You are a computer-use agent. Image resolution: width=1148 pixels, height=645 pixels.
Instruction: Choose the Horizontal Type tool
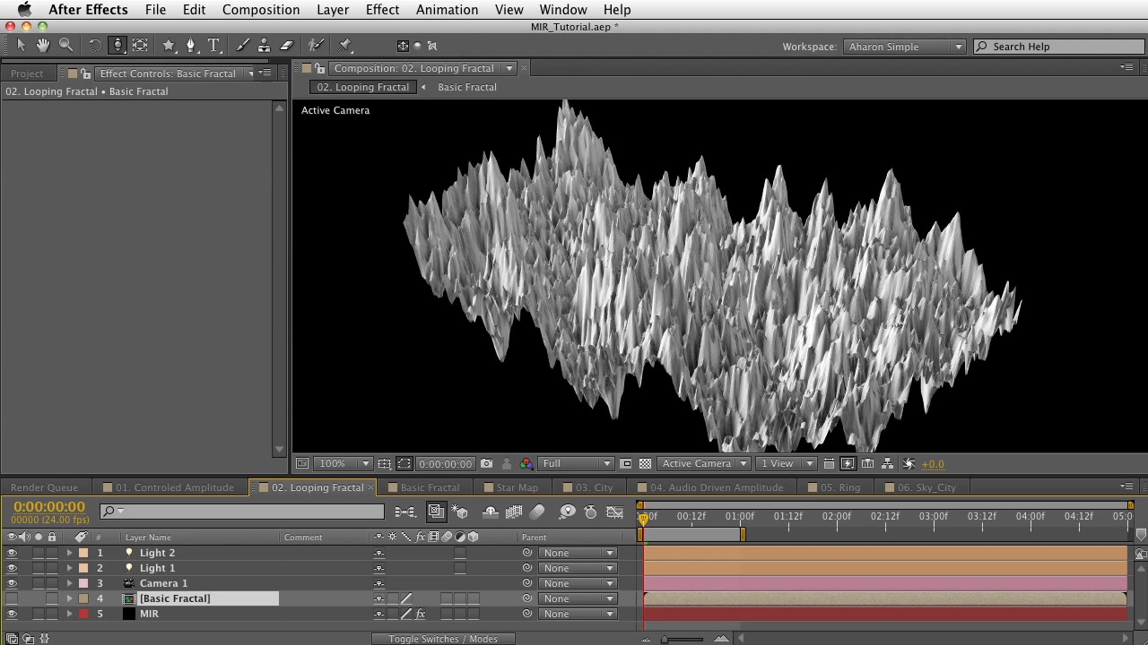(213, 46)
